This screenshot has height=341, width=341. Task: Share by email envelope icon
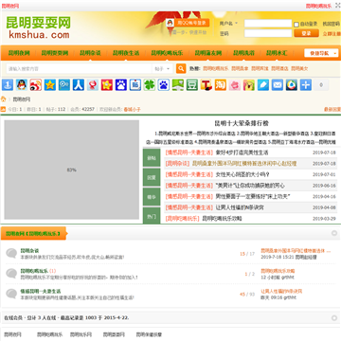coord(277,84)
